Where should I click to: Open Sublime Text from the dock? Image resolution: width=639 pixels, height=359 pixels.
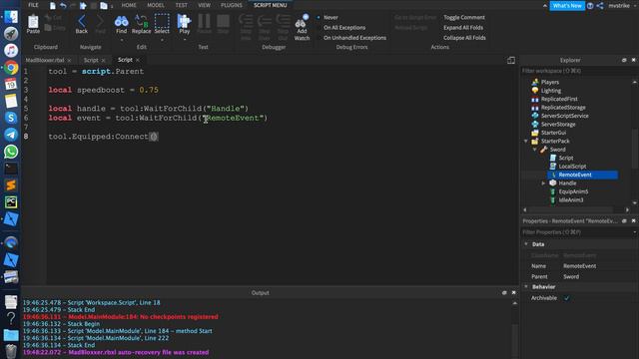click(x=11, y=185)
